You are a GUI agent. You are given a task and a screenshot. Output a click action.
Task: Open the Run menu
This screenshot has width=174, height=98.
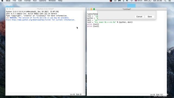tap(35, 1)
